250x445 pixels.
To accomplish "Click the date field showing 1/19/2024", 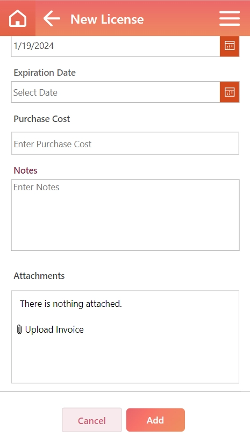I will pyautogui.click(x=116, y=46).
